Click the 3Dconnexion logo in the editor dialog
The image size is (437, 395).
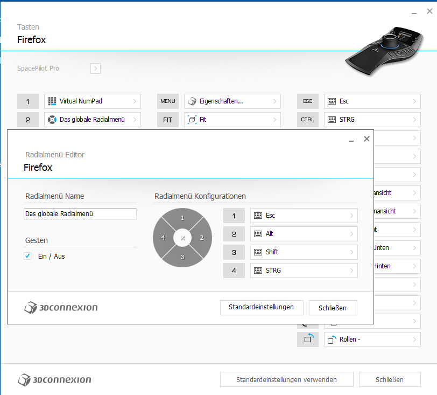61,308
